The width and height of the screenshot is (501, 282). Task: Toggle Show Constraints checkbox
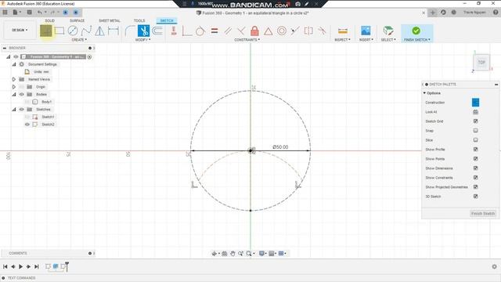tap(475, 178)
